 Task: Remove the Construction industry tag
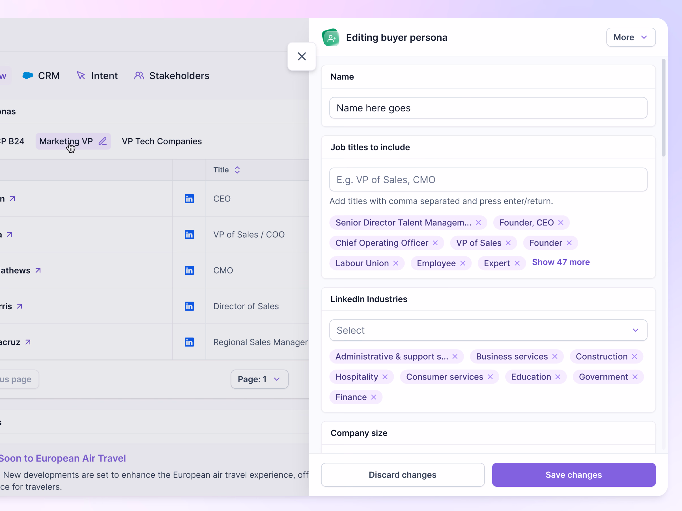(x=634, y=356)
